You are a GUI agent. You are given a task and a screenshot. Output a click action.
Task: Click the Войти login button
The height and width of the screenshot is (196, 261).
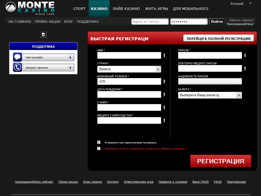[x=217, y=22]
